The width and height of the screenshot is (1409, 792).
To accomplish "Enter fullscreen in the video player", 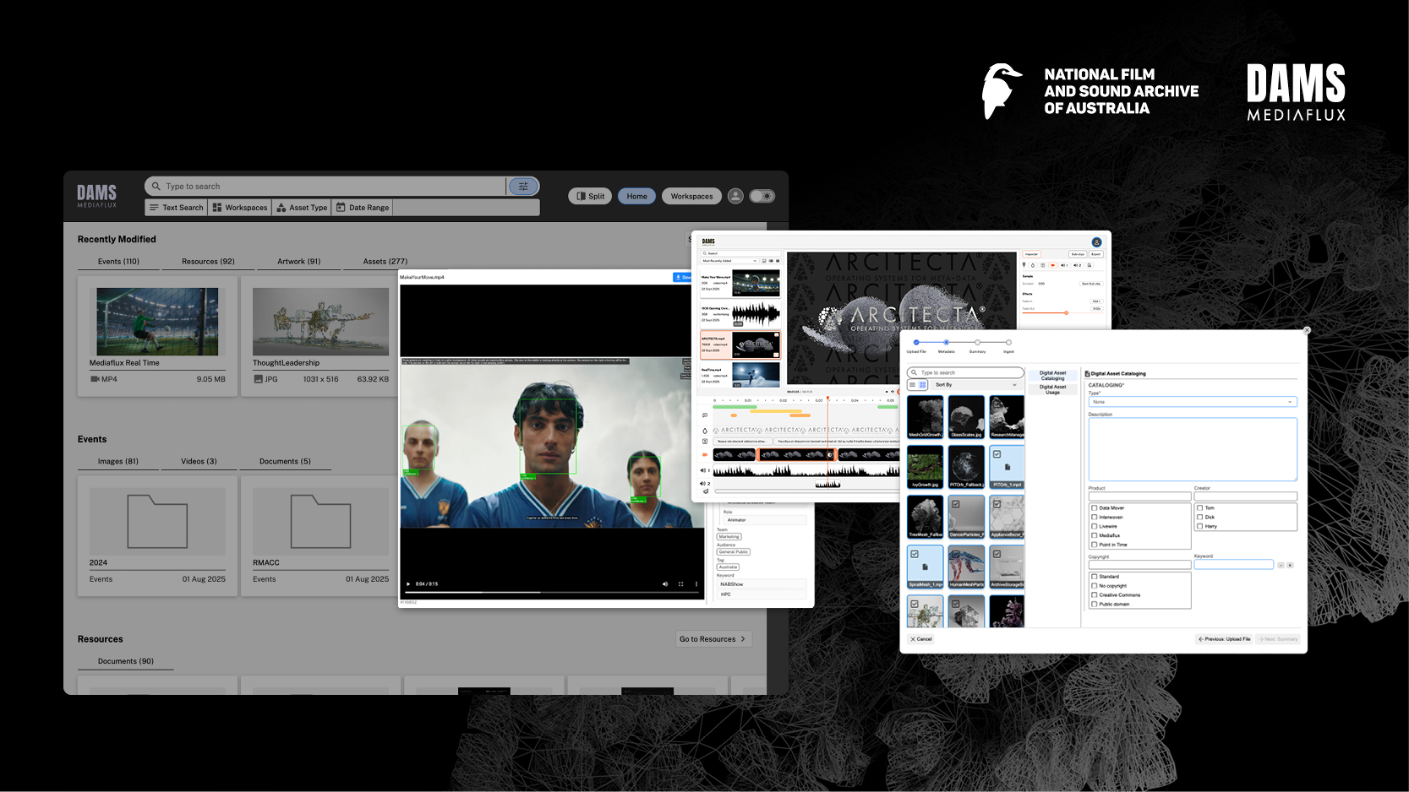I will (680, 584).
